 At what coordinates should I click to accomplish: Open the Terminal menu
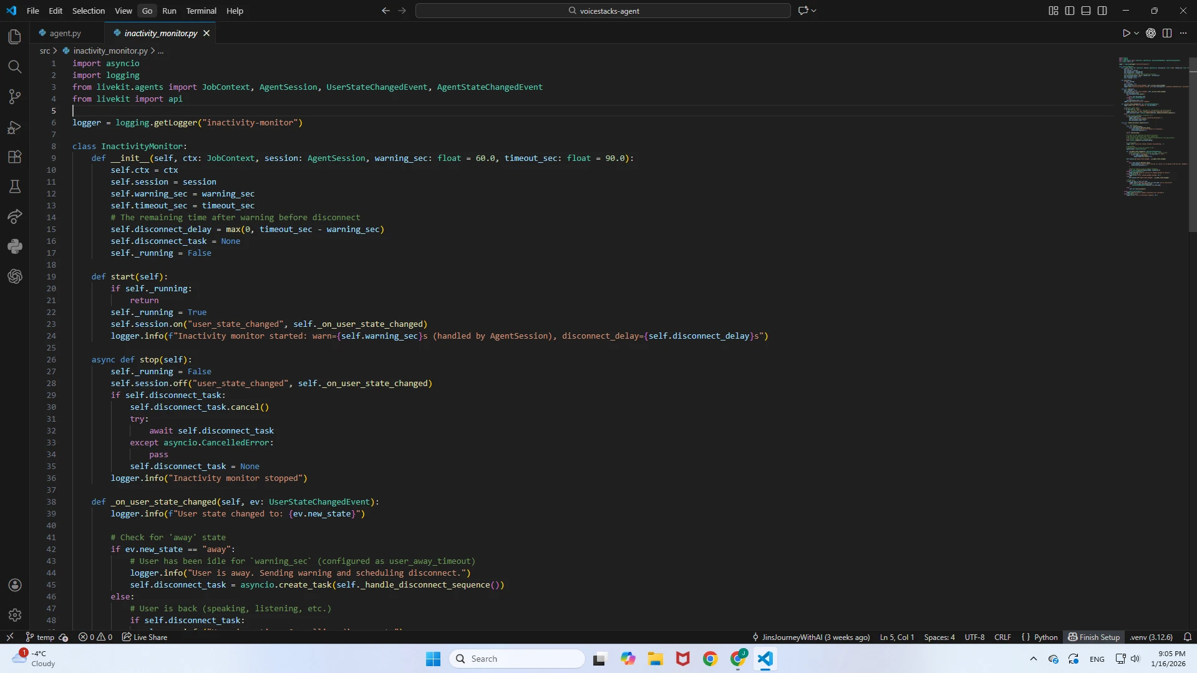(x=201, y=11)
